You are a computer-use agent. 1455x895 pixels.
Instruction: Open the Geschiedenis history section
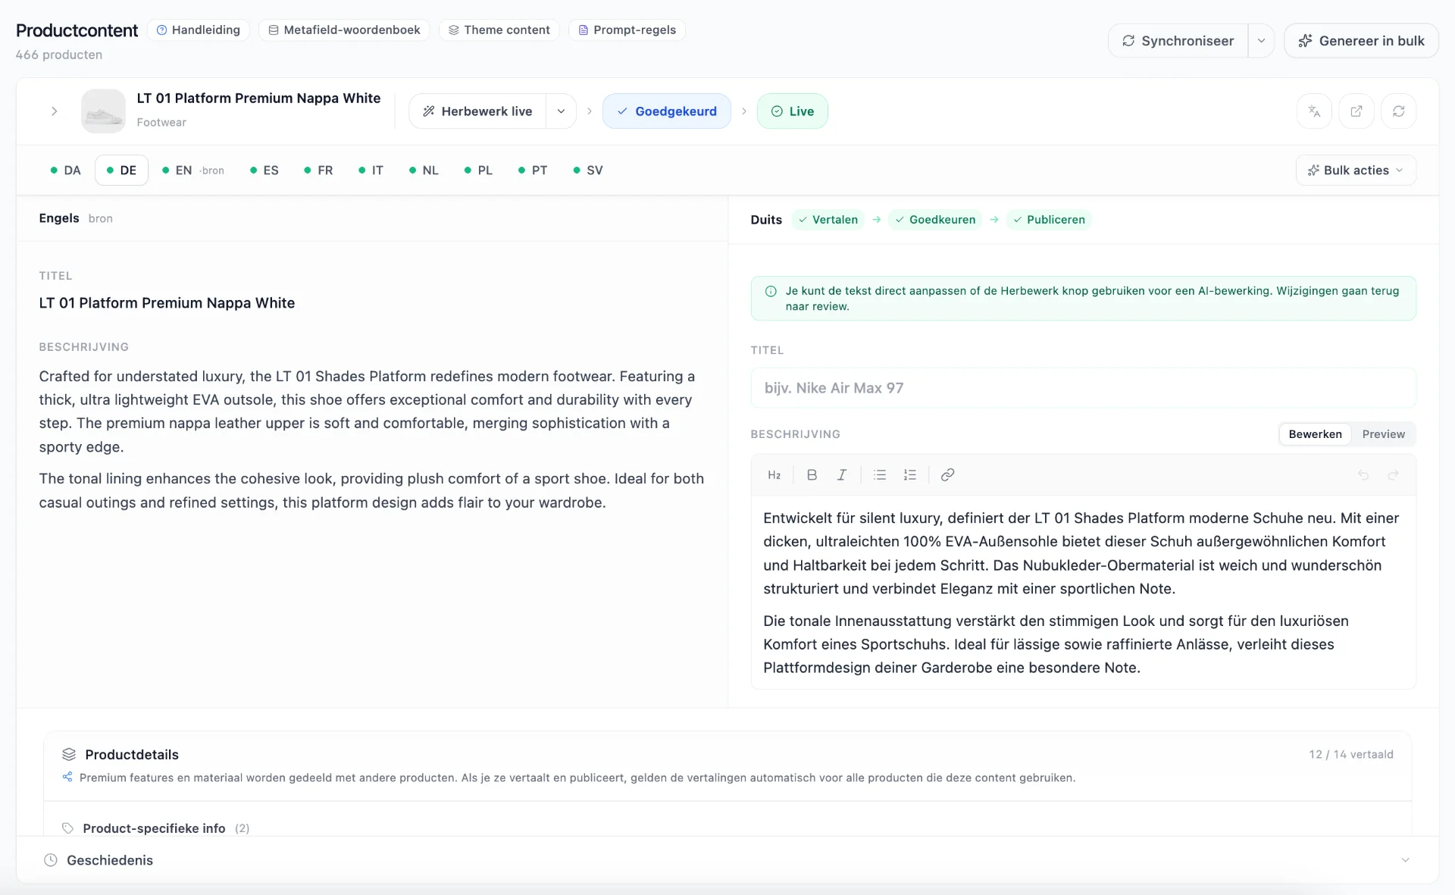click(727, 860)
